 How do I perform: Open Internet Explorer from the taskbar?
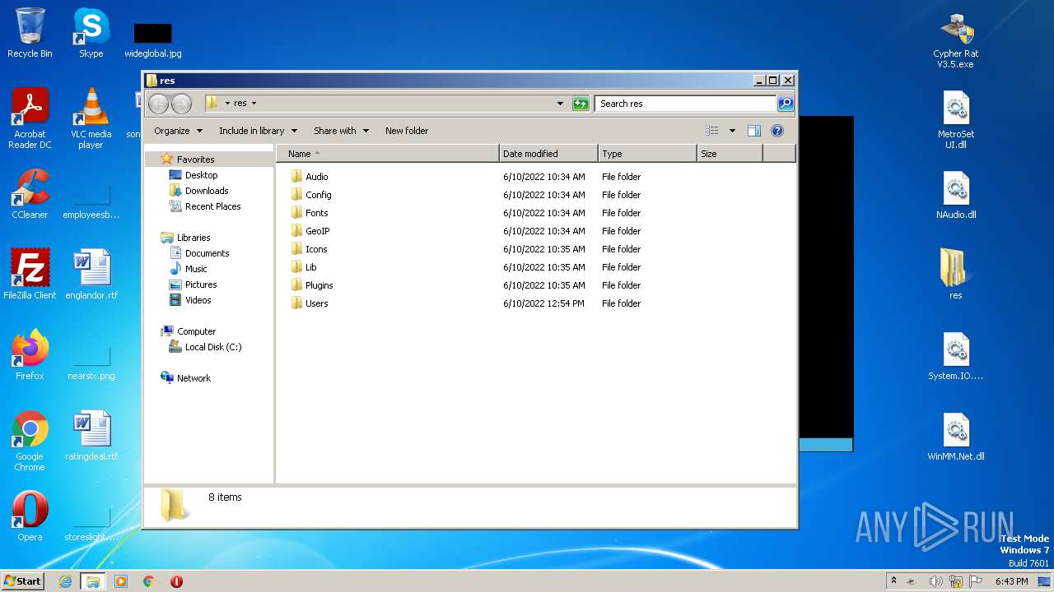(65, 581)
